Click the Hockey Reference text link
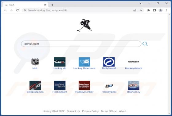Viewport: 172px width, 116px height. pyautogui.click(x=84, y=68)
